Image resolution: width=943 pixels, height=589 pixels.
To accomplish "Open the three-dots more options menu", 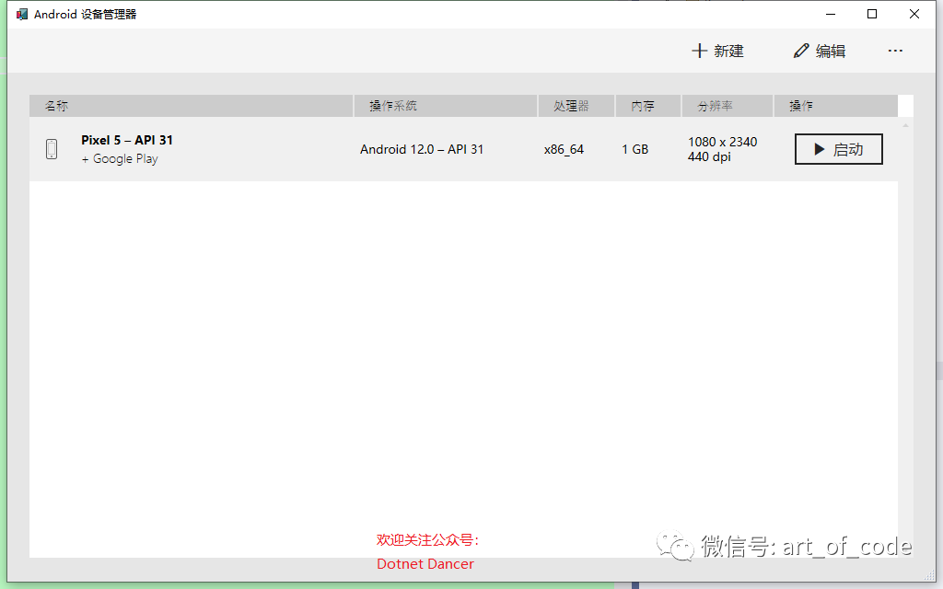I will pos(895,52).
